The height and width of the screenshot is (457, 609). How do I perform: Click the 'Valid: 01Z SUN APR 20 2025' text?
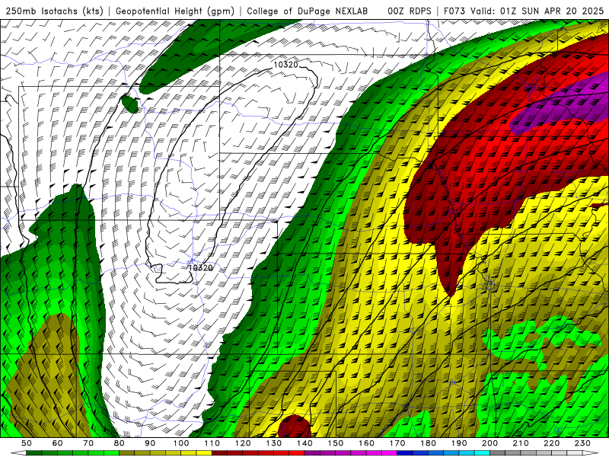(537, 11)
